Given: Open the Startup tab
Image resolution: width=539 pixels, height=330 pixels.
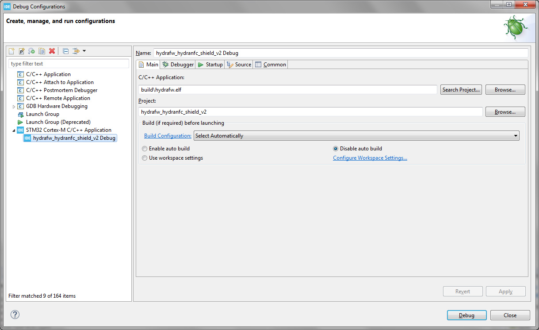Looking at the screenshot, I should tap(210, 65).
